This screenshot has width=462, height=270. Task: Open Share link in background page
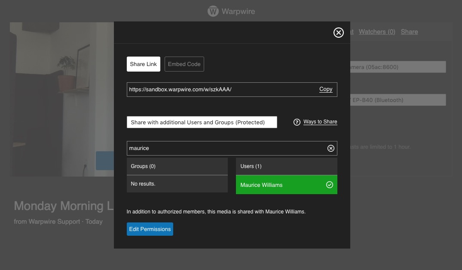(409, 32)
